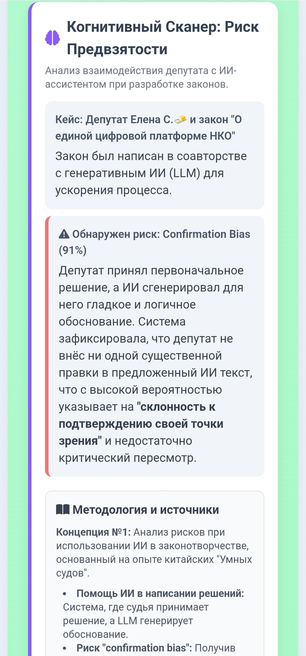Click the subtitle about анализ взаимодействия депутата

pyautogui.click(x=141, y=78)
